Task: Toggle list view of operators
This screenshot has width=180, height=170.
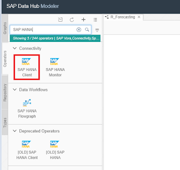Action: tap(95, 20)
